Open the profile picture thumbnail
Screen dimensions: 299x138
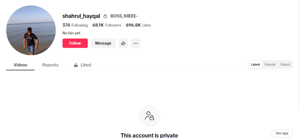31,31
